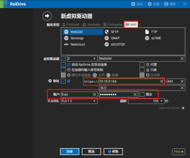Toggle the virtual drive letter checkbox
Screen dimensions: 190x158
pyautogui.click(x=63, y=59)
